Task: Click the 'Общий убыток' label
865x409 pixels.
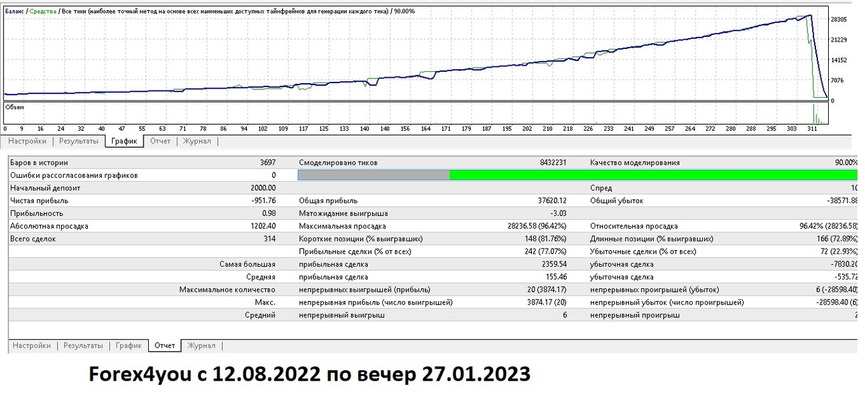Action: pyautogui.click(x=617, y=200)
